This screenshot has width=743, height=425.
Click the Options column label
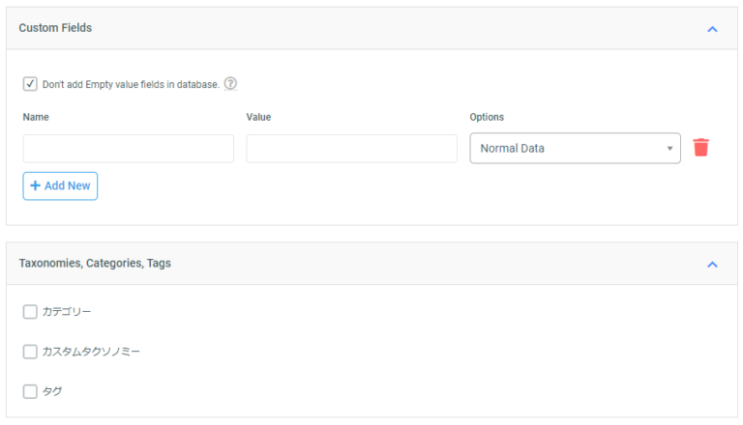coord(487,117)
